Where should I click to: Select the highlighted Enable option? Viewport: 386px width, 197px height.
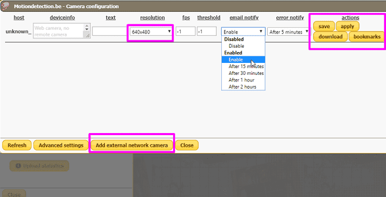coord(243,59)
